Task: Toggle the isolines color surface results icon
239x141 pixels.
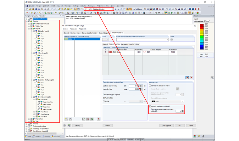Action: click(x=166, y=13)
